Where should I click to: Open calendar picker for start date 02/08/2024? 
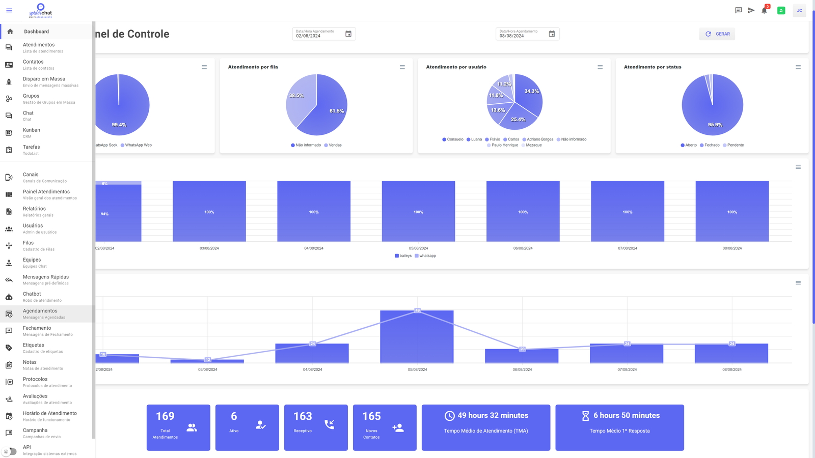tap(348, 34)
